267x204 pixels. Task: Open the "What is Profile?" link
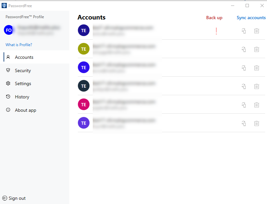pyautogui.click(x=19, y=45)
